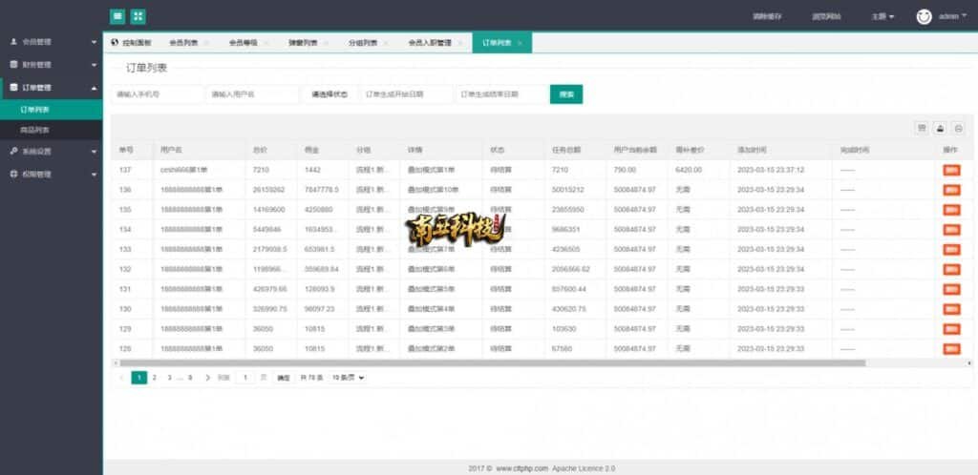Go to next page with arrow icon

[x=207, y=378]
